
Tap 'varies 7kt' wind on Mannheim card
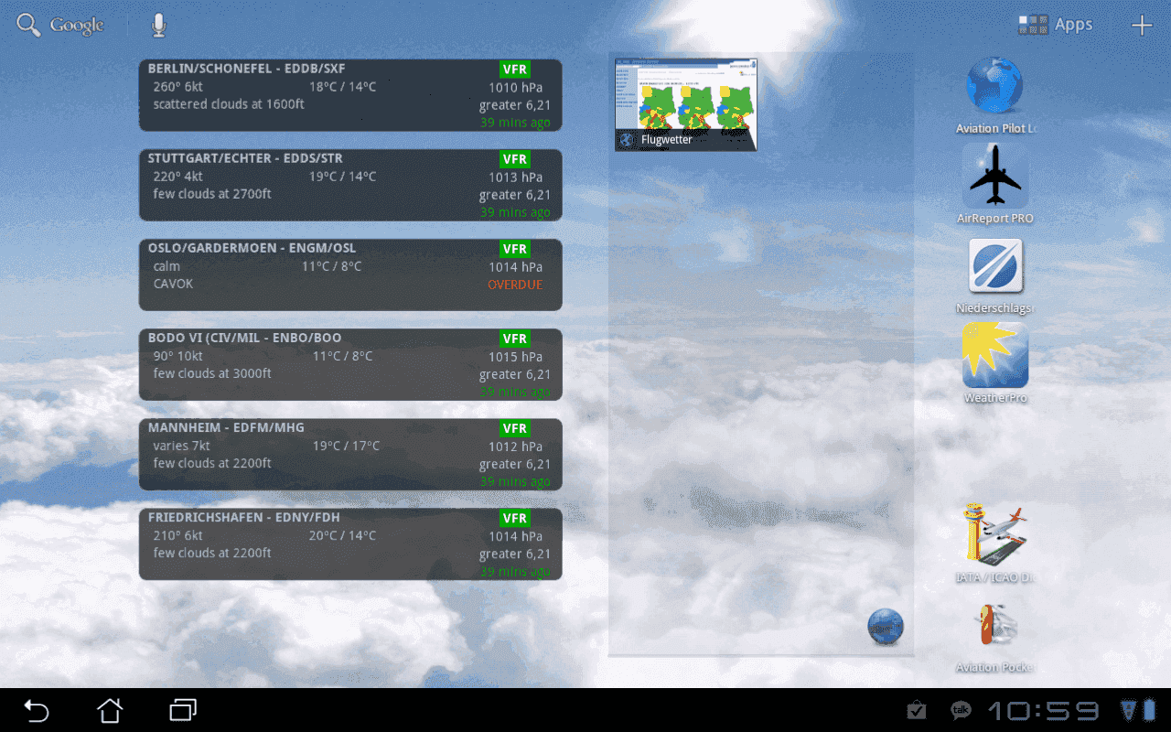coord(181,447)
